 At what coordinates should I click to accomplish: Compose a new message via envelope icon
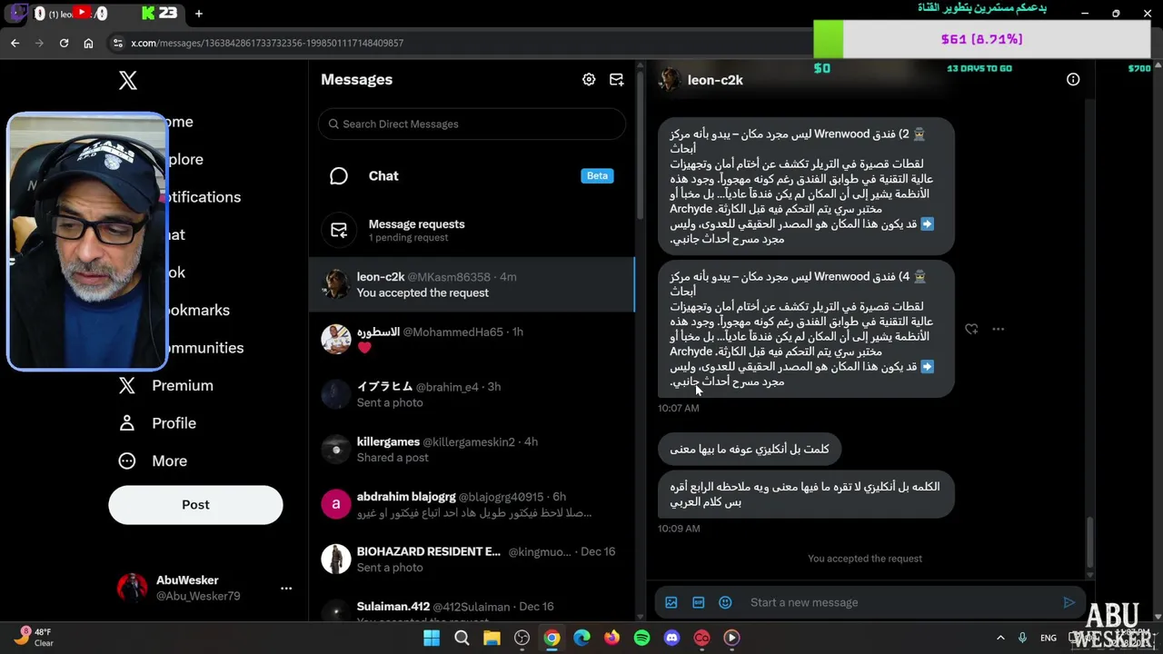[616, 80]
